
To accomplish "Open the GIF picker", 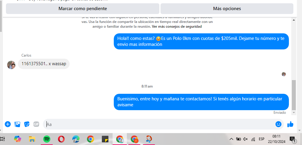I will click(x=36, y=124).
